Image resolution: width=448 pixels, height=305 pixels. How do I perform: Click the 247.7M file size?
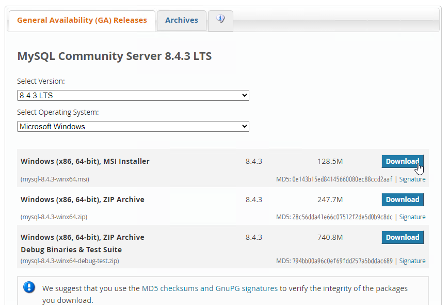(330, 200)
